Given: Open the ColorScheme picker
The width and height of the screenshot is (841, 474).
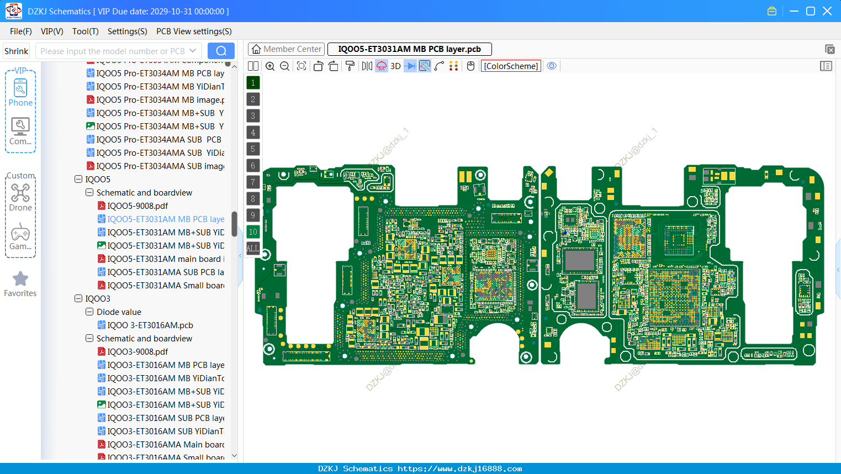Looking at the screenshot, I should 511,66.
